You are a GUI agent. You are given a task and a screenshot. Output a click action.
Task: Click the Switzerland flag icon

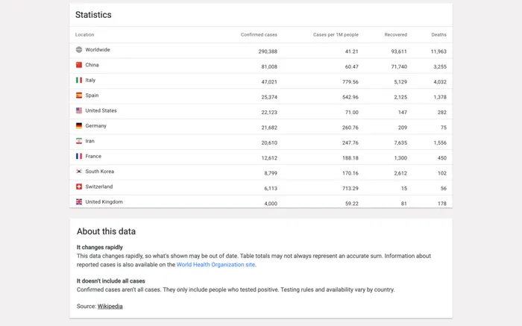tap(79, 186)
